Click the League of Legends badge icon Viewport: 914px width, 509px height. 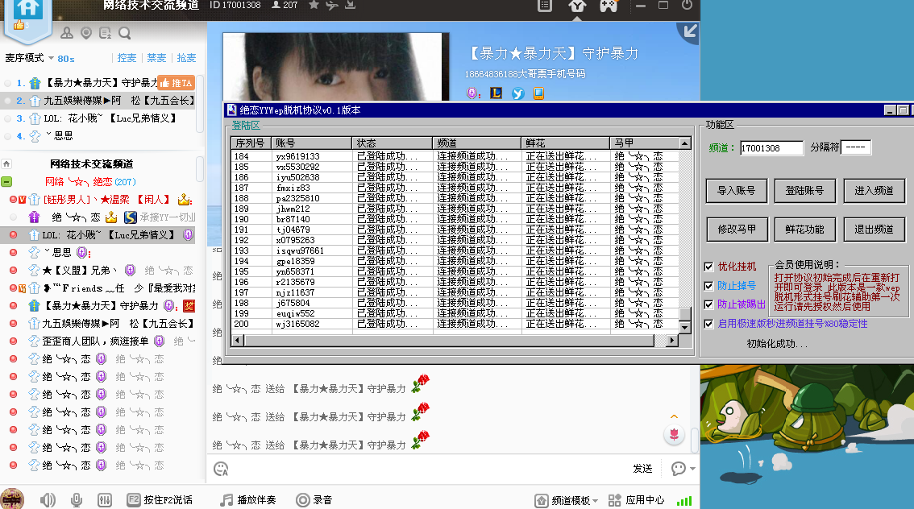(x=496, y=93)
